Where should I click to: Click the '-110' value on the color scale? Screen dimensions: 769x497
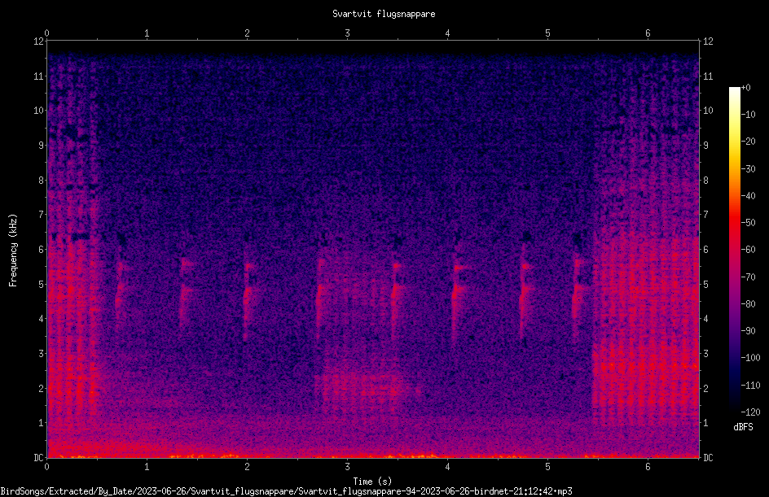pos(750,386)
